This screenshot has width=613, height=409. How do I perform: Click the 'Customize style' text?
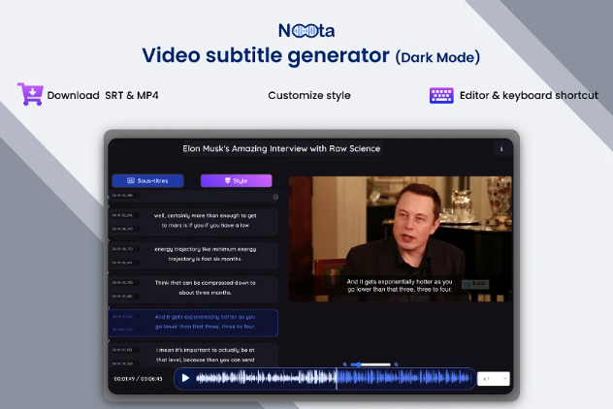point(309,95)
